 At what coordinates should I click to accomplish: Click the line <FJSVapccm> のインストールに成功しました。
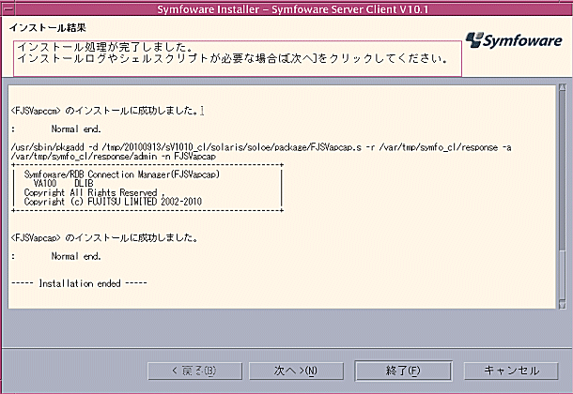105,110
